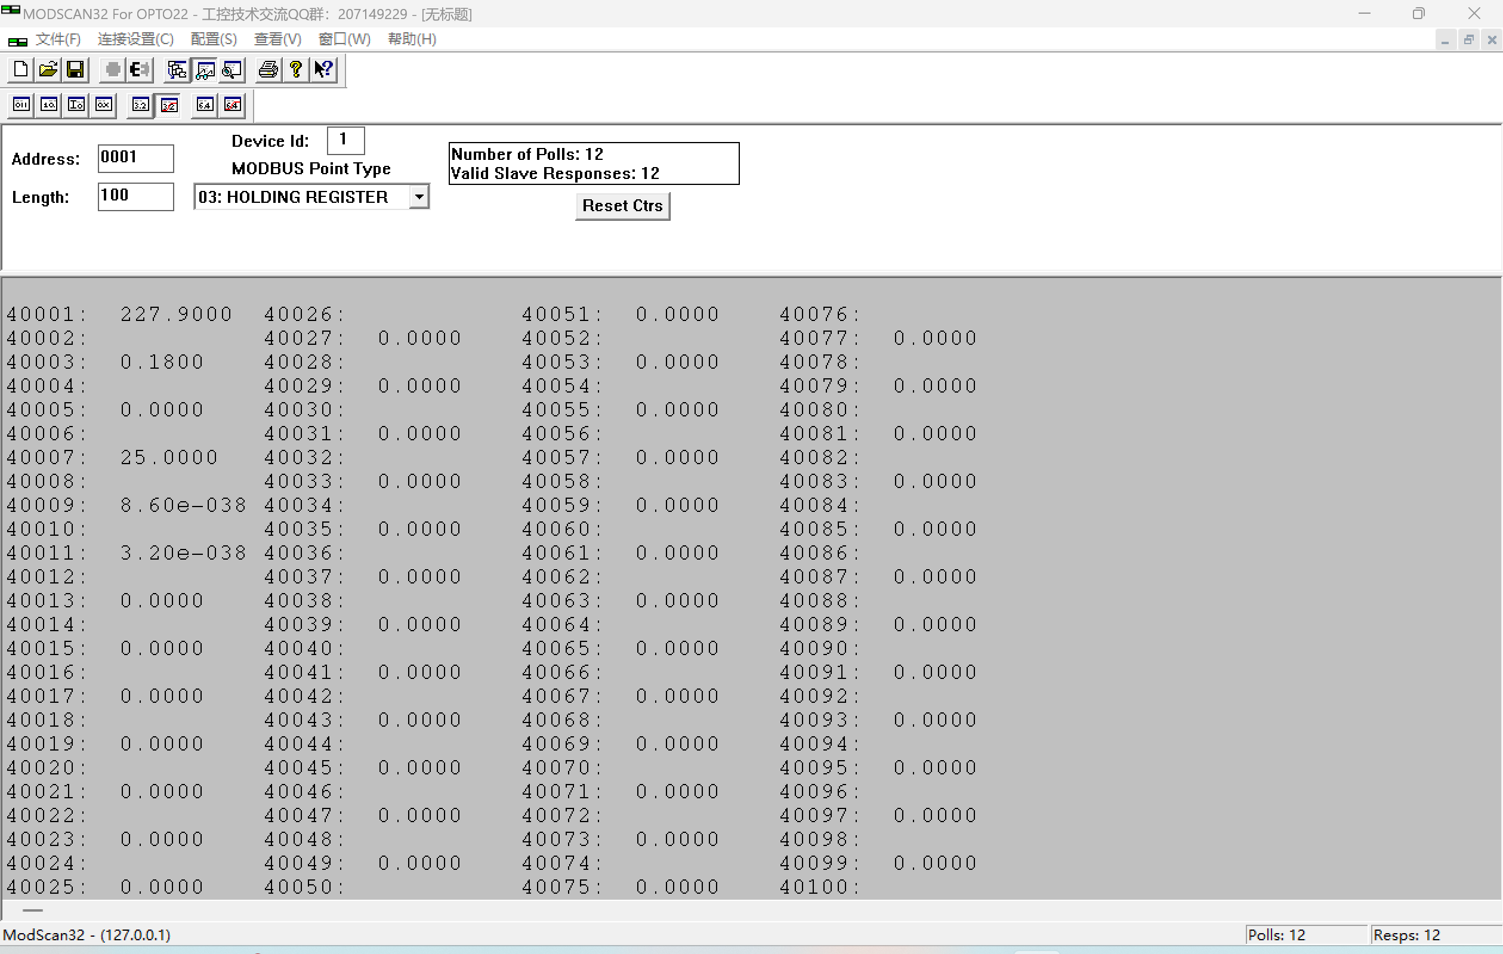Click the 40099: register label
This screenshot has width=1503, height=954.
point(820,863)
